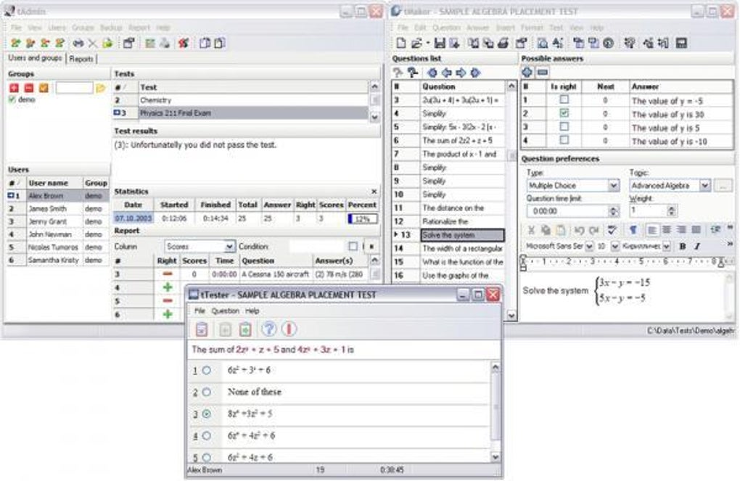
Task: Toggle the demo group checkbox
Action: (12, 99)
